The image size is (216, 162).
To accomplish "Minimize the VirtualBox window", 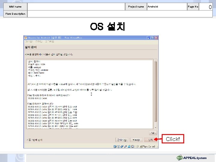I will [148, 38].
